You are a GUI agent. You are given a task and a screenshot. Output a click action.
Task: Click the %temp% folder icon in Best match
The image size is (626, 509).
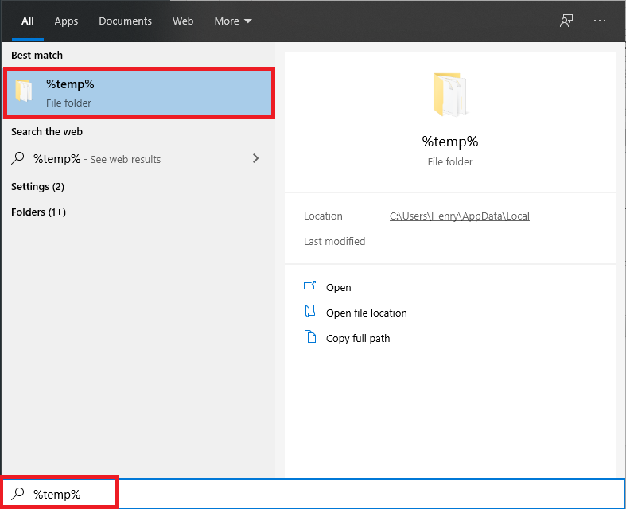pyautogui.click(x=24, y=91)
